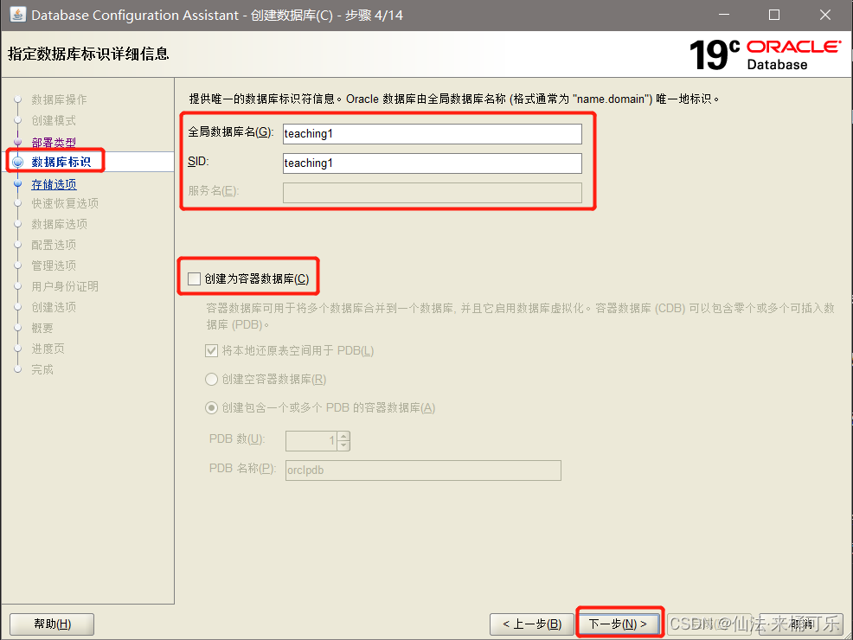Image resolution: width=853 pixels, height=640 pixels.
Task: Click the 帮助(H) button
Action: (52, 624)
